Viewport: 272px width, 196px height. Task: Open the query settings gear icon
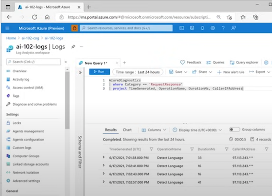coord(266,63)
